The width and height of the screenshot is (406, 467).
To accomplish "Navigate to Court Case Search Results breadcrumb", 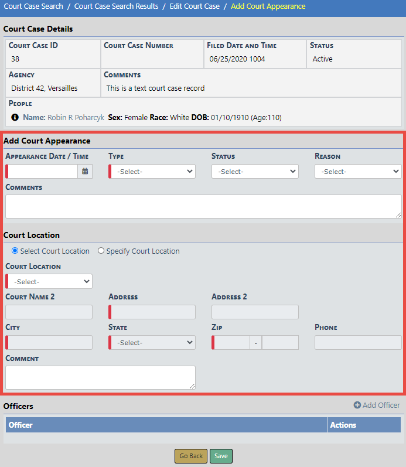I will coord(116,6).
